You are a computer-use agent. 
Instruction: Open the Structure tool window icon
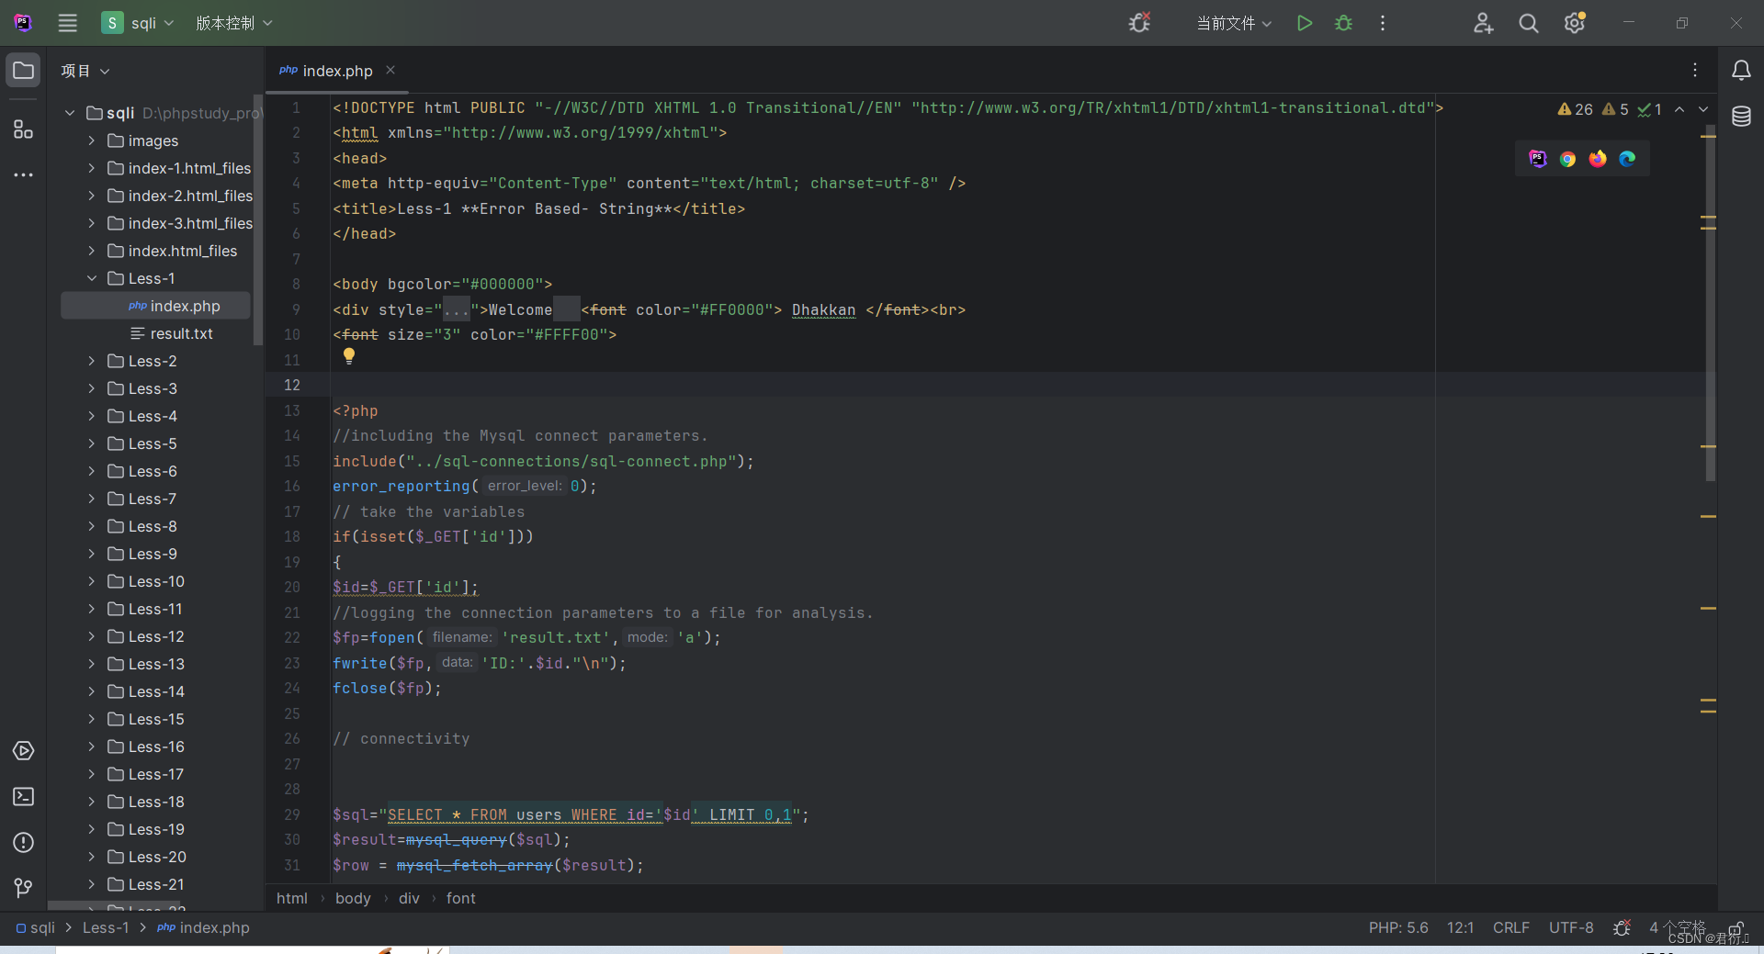pyautogui.click(x=24, y=129)
